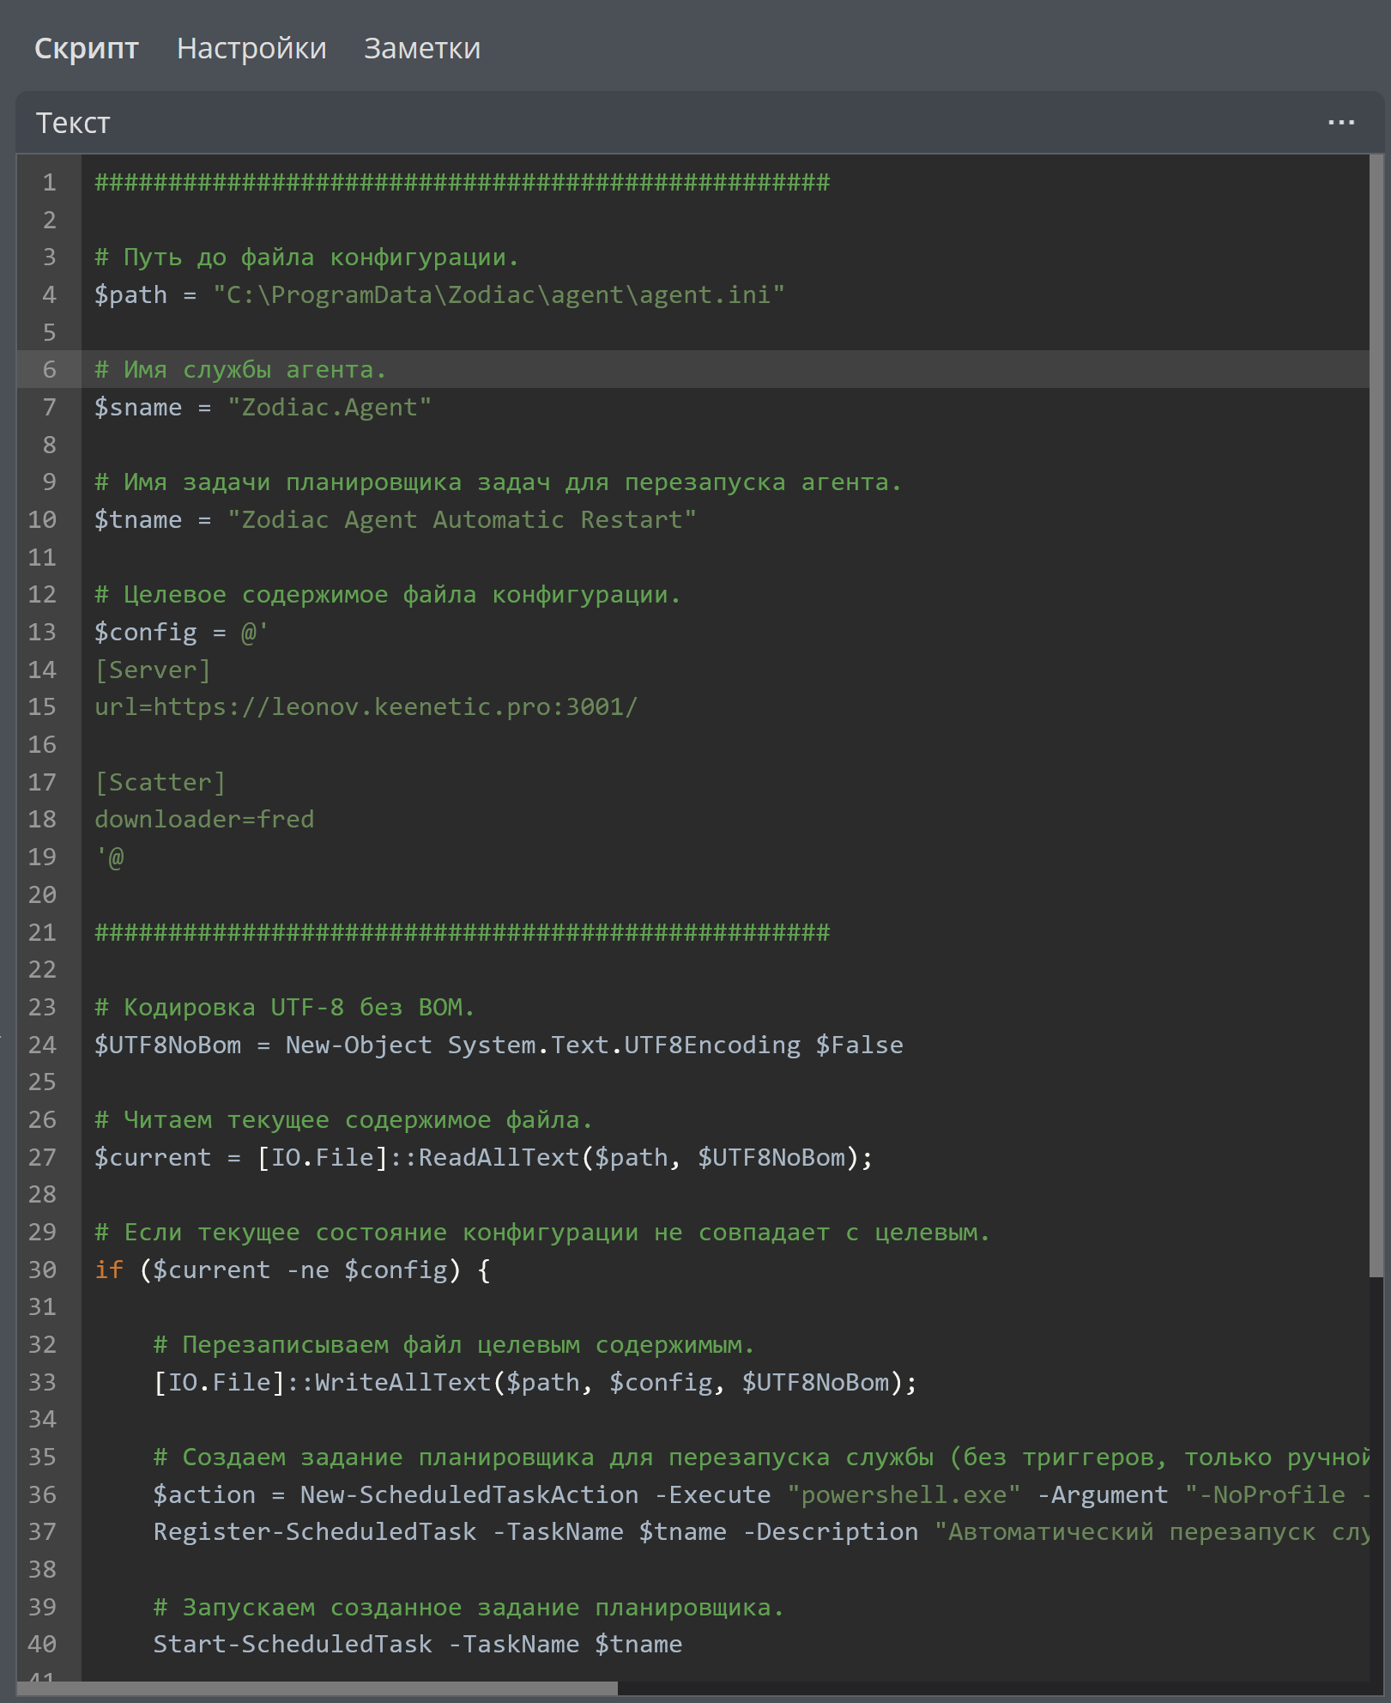Click comment 'Запускаем созданное задание планировщика'
Viewport: 1391px width, 1703px height.
click(x=469, y=1608)
